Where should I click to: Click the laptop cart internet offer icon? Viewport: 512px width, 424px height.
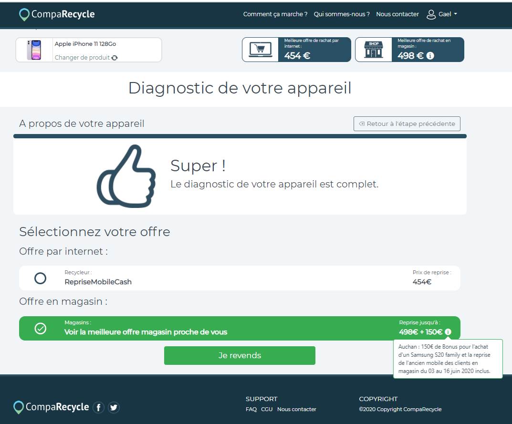pos(260,50)
